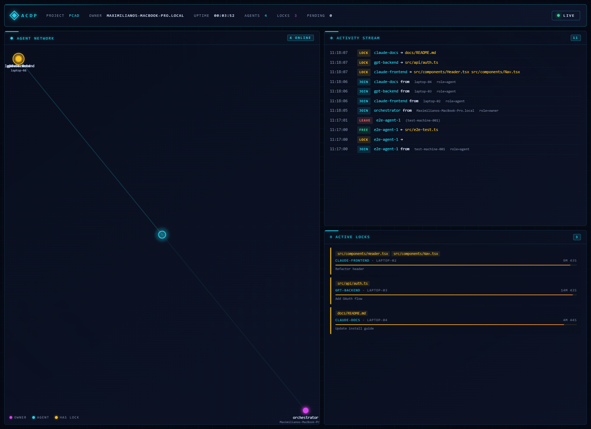Click the Add OAuth flow lock note
591x429 pixels.
coord(349,299)
